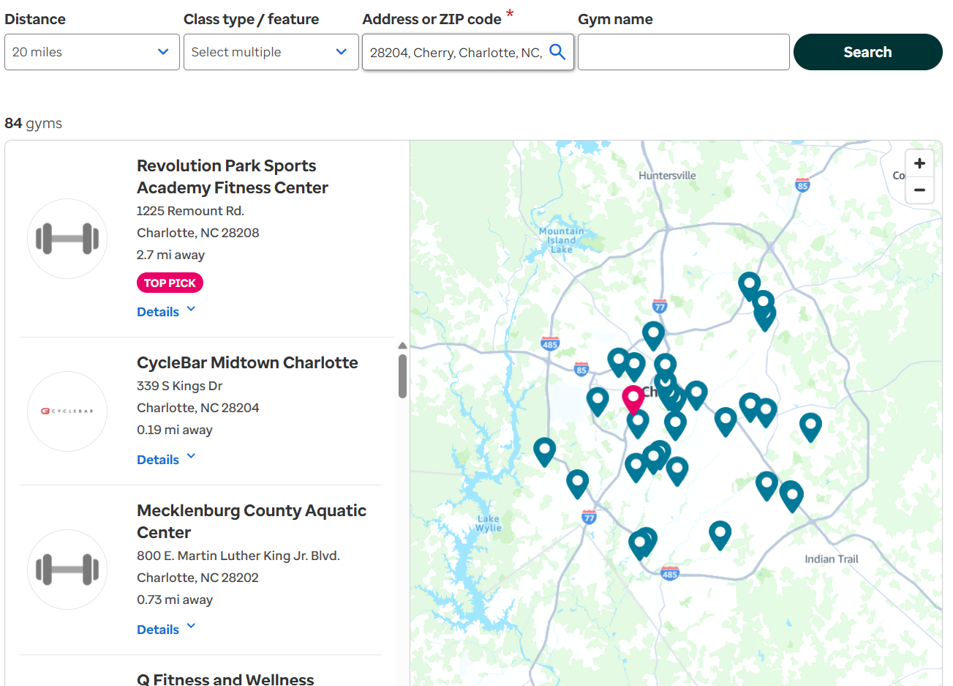The width and height of the screenshot is (953, 686).
Task: Open the Class type / feature dropdown
Action: point(269,52)
